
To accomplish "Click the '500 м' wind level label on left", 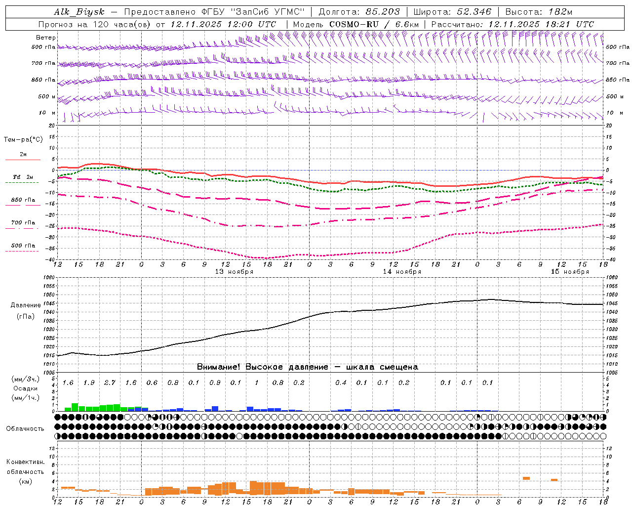I will (47, 96).
